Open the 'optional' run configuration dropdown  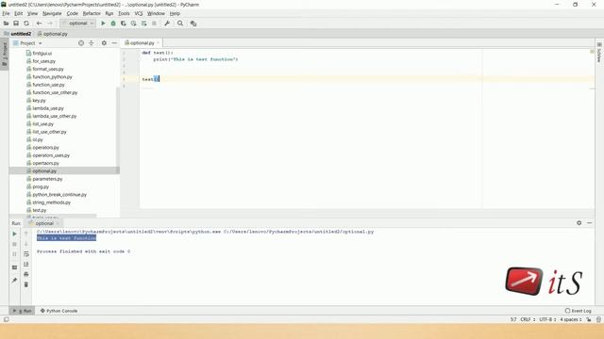[x=77, y=24]
